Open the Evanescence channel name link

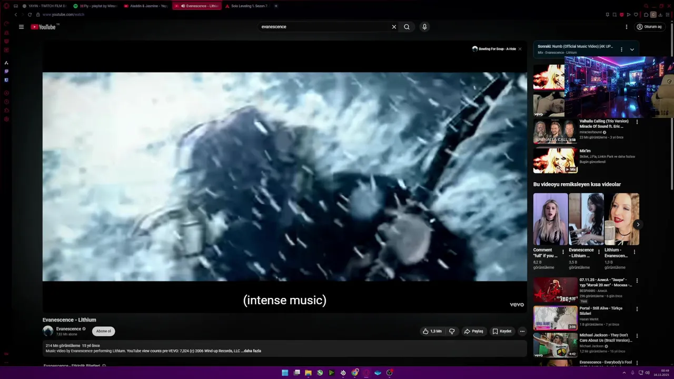pyautogui.click(x=68, y=329)
